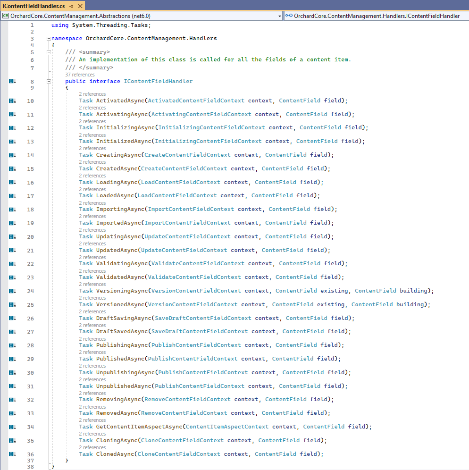
Task: Click the LoadContentFieldContext type on line 17
Action: [x=177, y=196]
